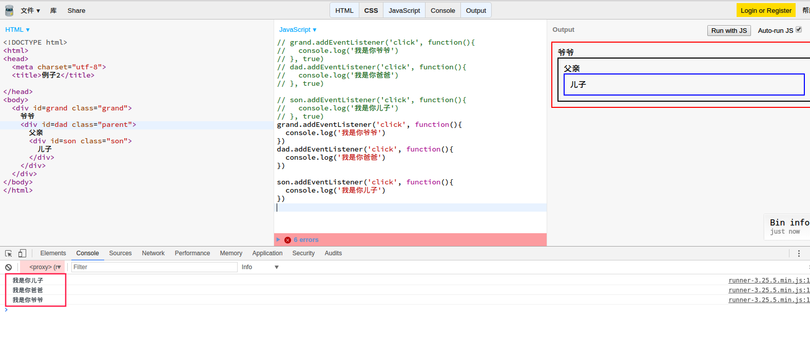
Task: Clear the console with the ban icon
Action: pyautogui.click(x=9, y=267)
